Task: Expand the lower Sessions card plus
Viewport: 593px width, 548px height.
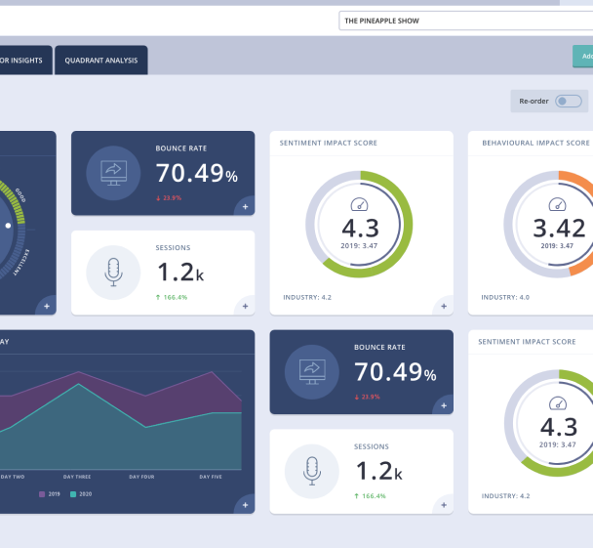Action: (x=444, y=505)
